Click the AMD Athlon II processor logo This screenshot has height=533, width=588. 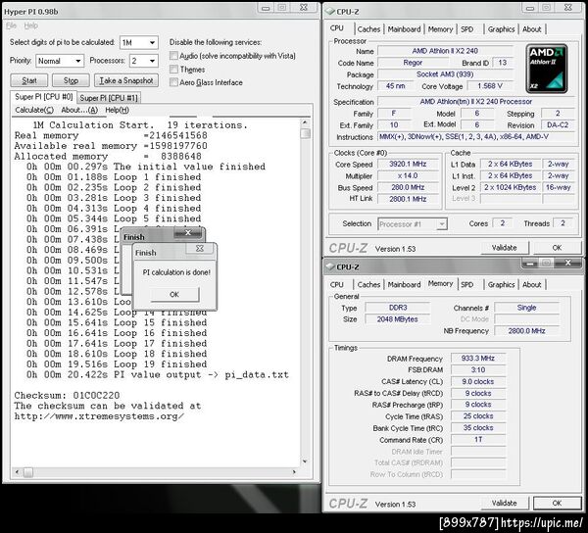547,69
